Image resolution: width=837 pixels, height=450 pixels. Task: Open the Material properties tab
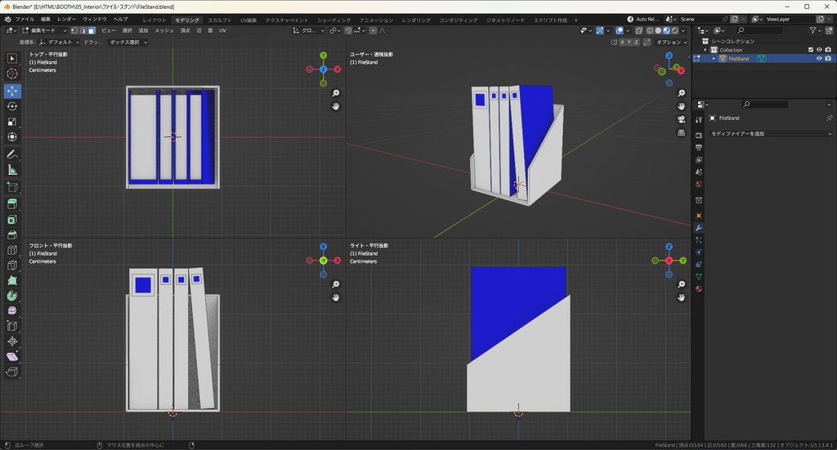tap(699, 288)
